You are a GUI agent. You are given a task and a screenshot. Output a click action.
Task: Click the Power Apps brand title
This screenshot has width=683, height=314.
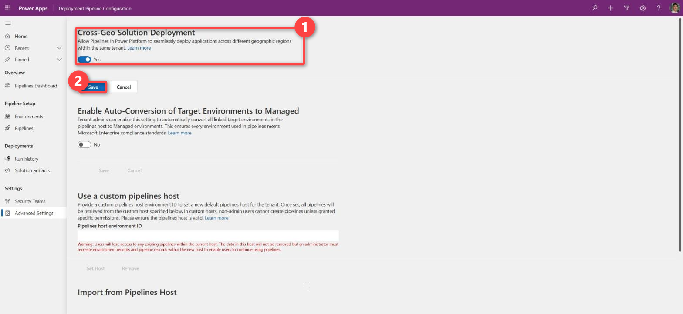(33, 8)
